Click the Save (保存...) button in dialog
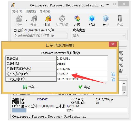134x124 pixels. [x=30, y=87]
